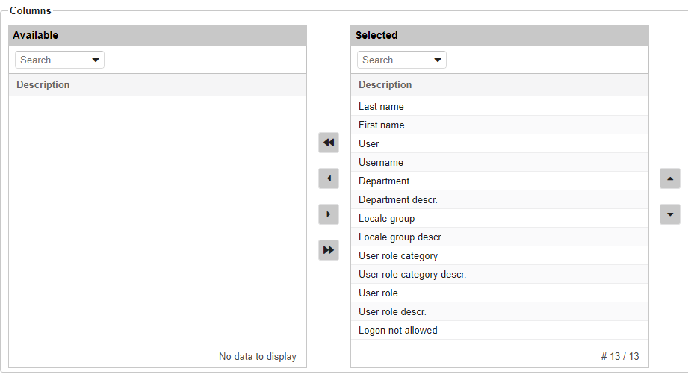Move selected column down with arrow
This screenshot has width=688, height=383.
[x=670, y=214]
